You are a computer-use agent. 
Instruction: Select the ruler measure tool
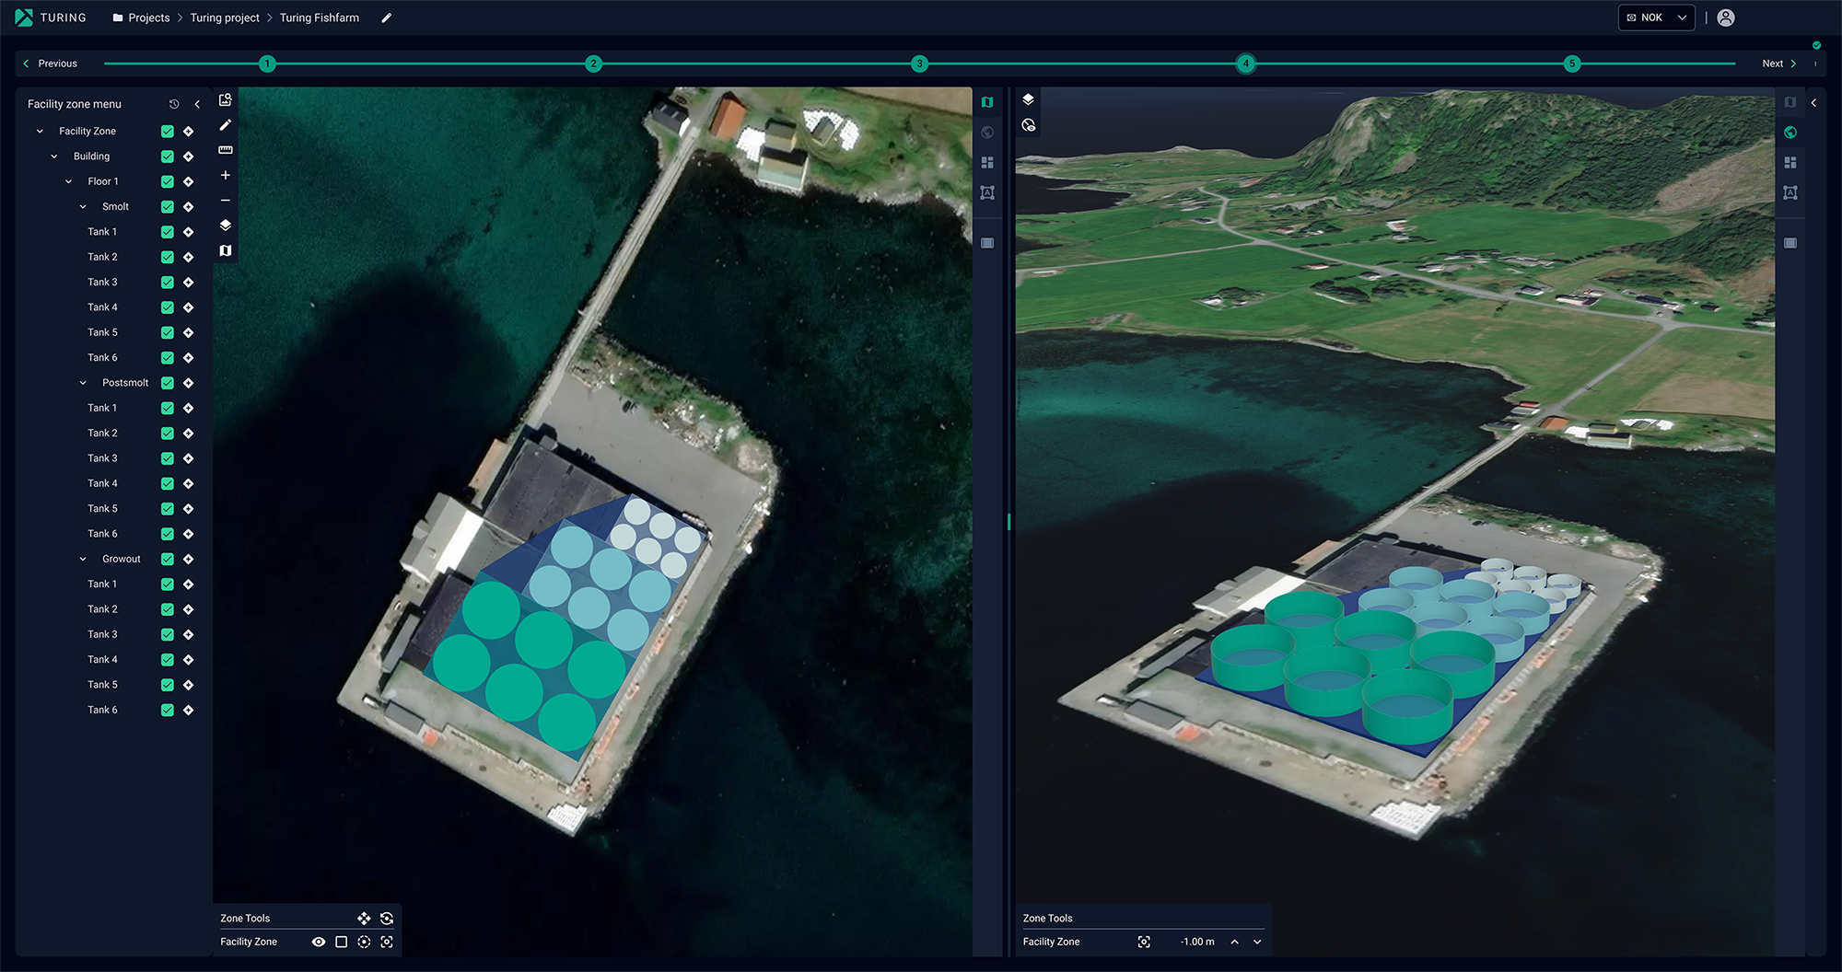click(225, 150)
